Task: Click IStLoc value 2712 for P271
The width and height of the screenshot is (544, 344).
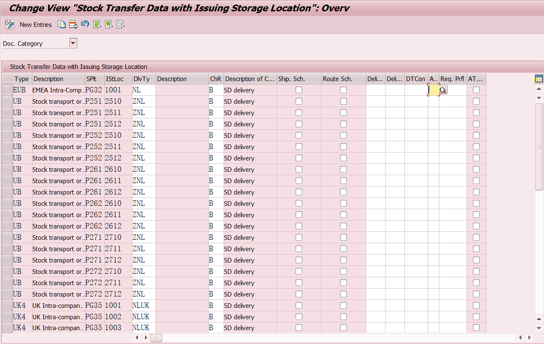Action: [x=118, y=260]
